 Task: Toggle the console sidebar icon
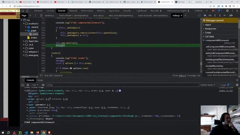coord(23,85)
